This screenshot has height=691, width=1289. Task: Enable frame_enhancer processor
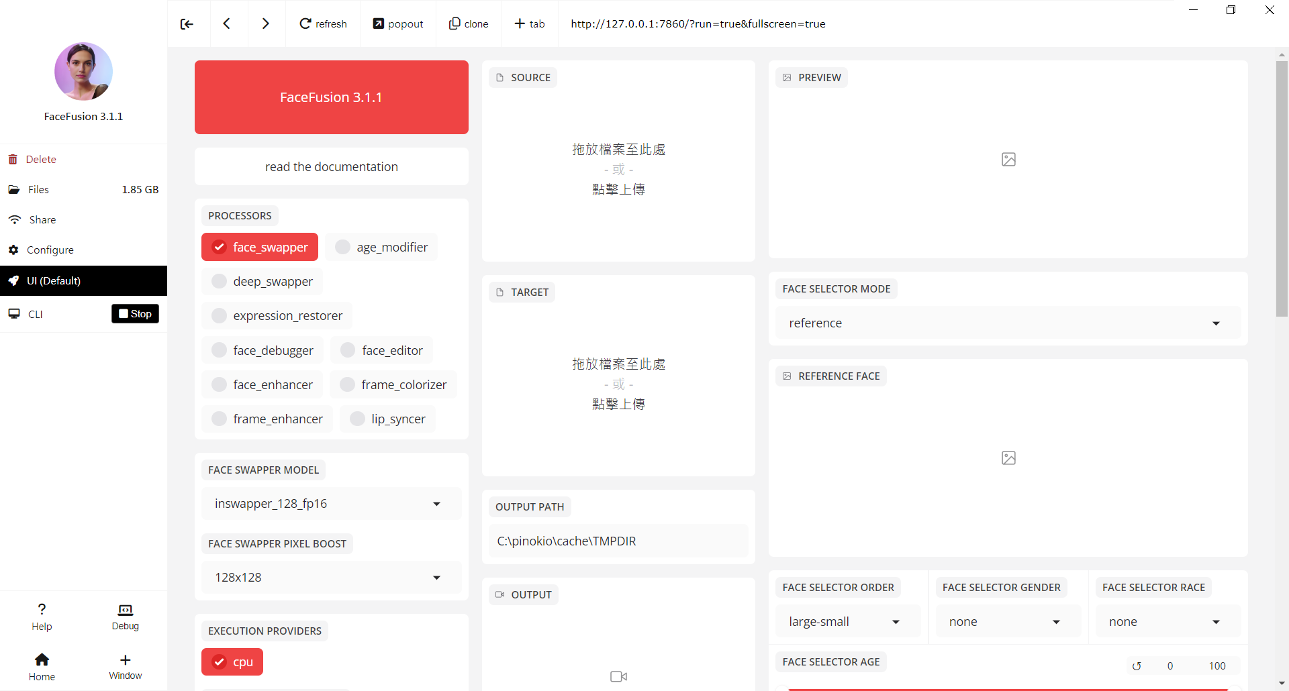pyautogui.click(x=267, y=419)
